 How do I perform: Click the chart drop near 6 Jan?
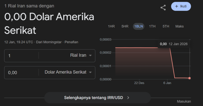coord(172,63)
